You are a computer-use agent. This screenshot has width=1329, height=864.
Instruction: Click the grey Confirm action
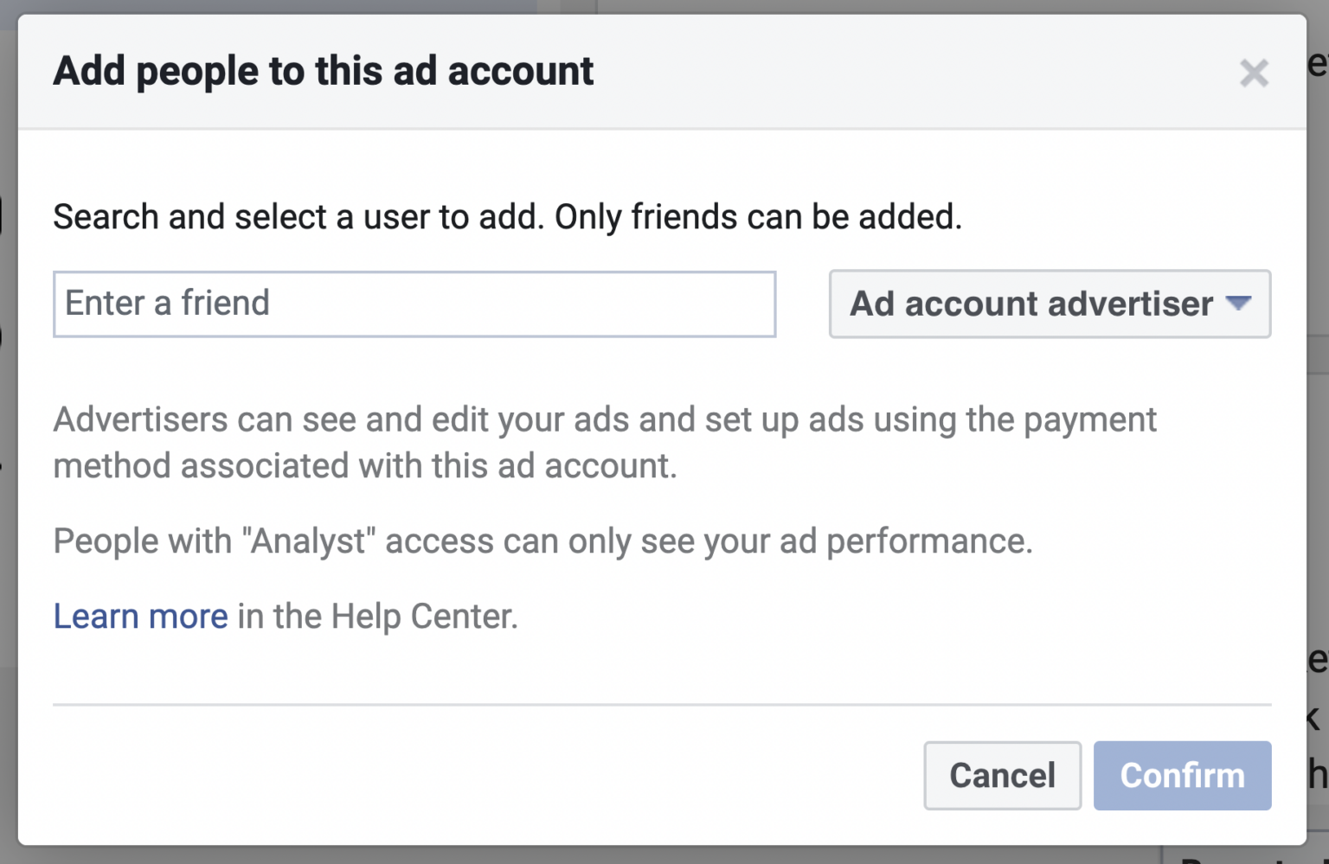coord(1182,776)
